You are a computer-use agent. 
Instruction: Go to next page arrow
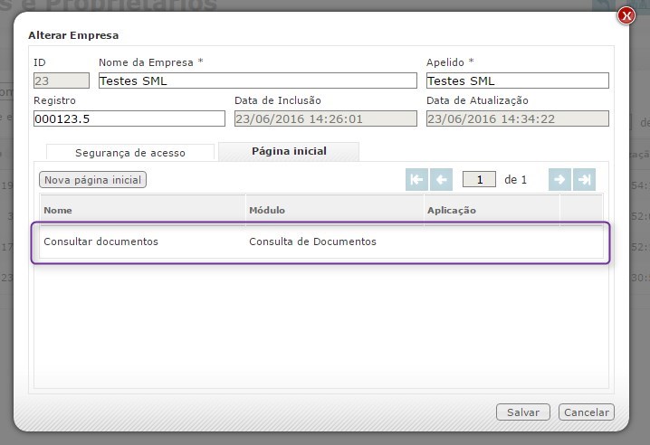(559, 179)
